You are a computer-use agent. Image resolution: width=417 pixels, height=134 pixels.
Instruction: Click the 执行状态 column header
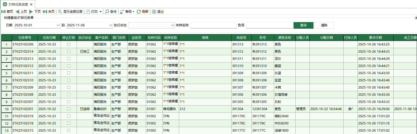pos(85,37)
